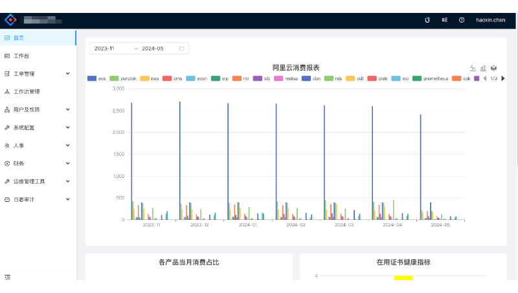Click the 运维管理工具 menu label

(29, 182)
